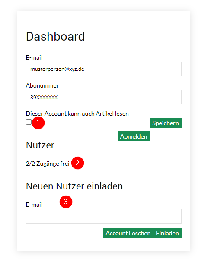Log out using the Abmelden button
The height and width of the screenshot is (262, 211).
pos(134,136)
